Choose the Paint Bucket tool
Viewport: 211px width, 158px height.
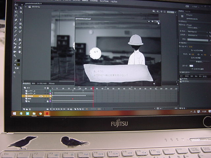(20, 39)
